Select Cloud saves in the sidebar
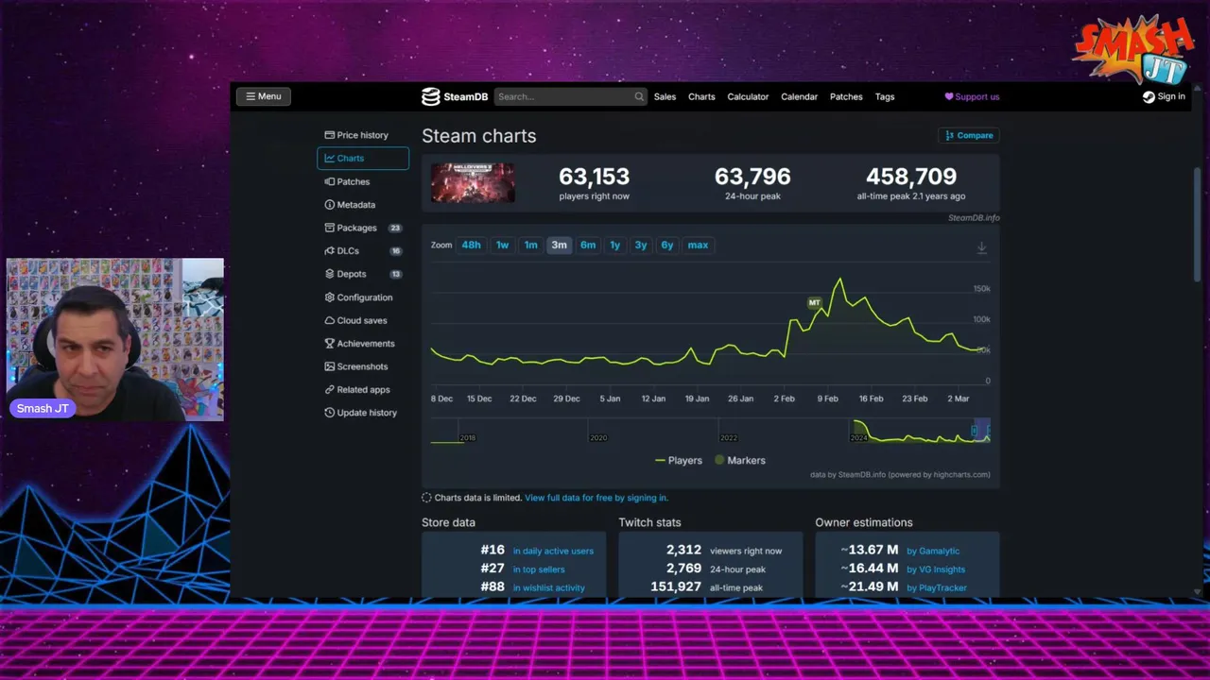 [x=363, y=320]
